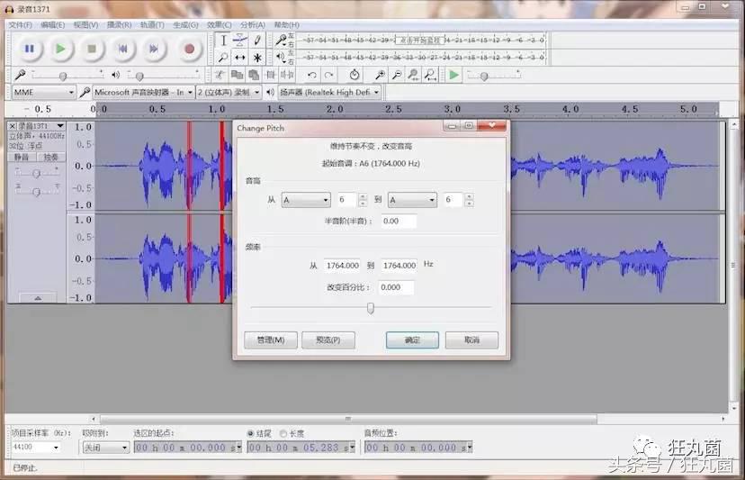Click the 预览 preview button
This screenshot has width=745, height=480.
[328, 340]
